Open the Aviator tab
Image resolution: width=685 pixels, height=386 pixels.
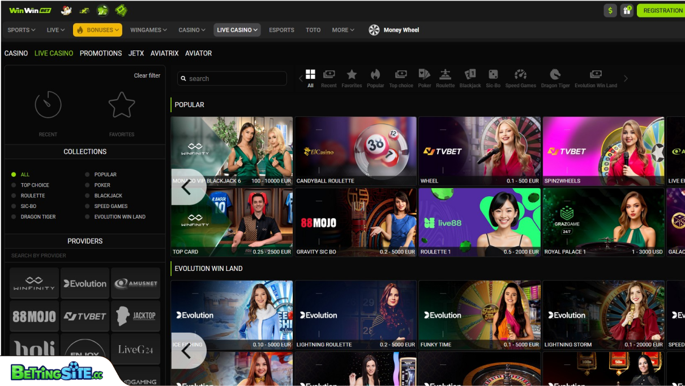click(x=198, y=53)
